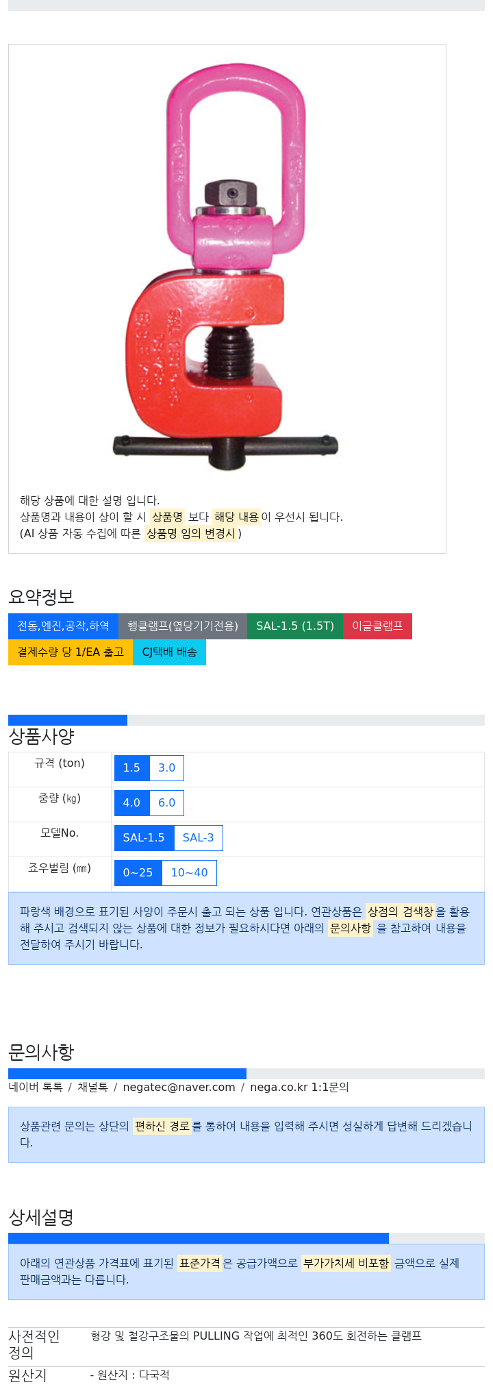Screen dimensions: 493x1389
Task: Click the blue progress bar under 상세설명
Action: point(199,1238)
